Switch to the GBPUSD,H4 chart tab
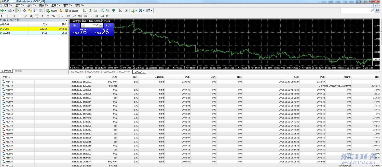The image size is (382, 167). coord(109,72)
